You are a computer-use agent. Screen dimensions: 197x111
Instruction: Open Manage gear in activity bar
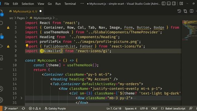point(1,100)
